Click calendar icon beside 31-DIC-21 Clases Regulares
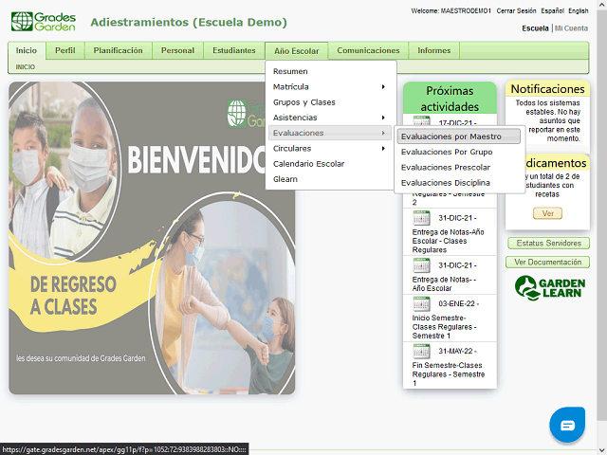Viewport: 607px width, 455px height. pyautogui.click(x=421, y=218)
